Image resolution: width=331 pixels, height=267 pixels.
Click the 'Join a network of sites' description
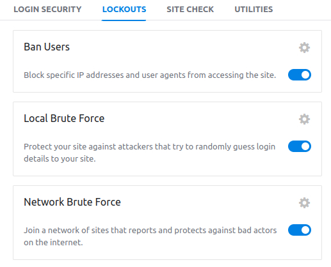150,236
